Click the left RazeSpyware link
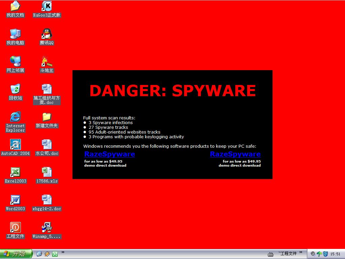 (x=109, y=154)
